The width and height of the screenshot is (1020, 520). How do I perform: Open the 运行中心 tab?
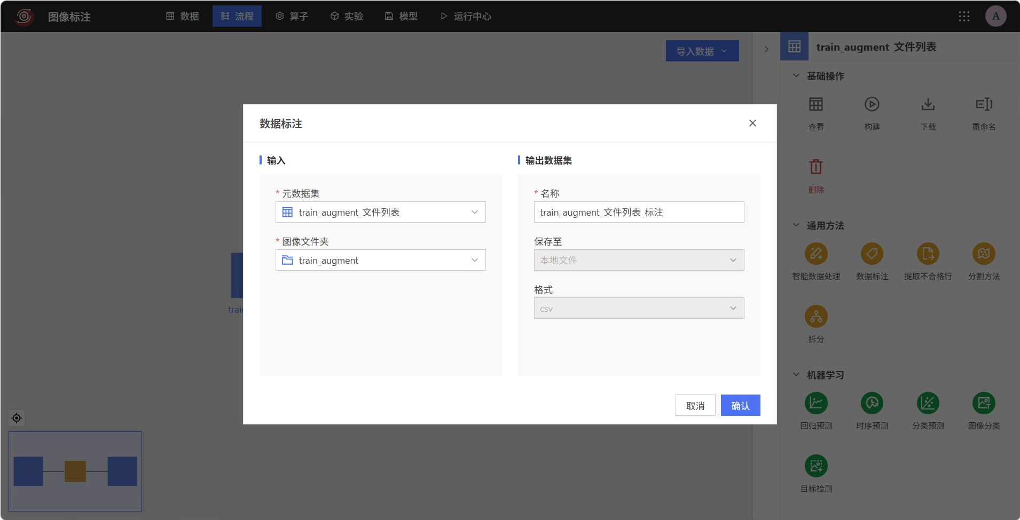[465, 16]
